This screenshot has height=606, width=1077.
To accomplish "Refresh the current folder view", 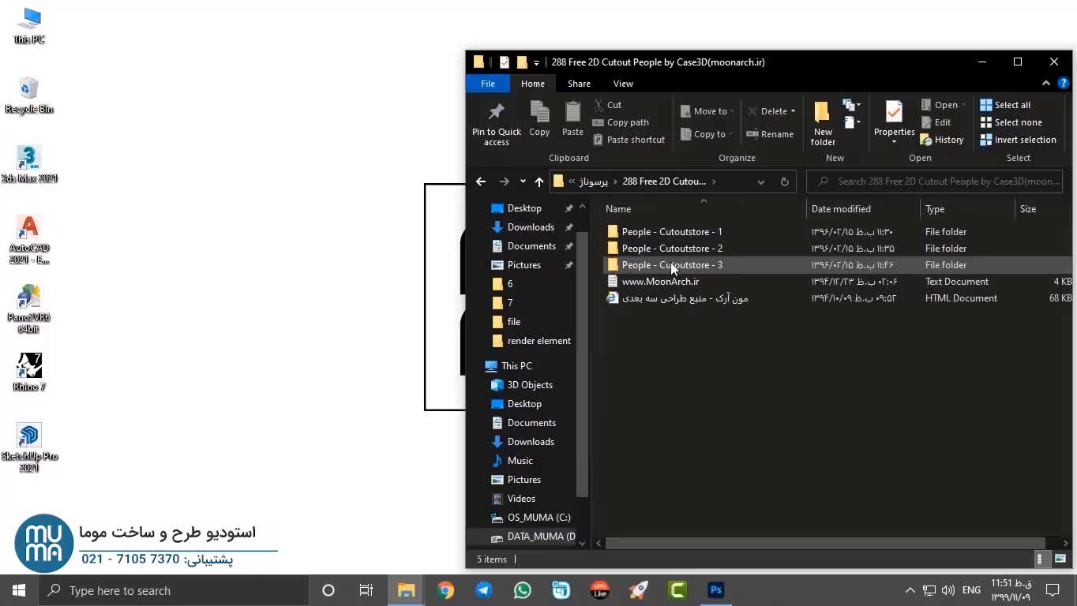I will tap(784, 181).
